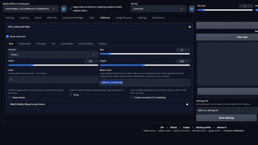Screen dimensions: 258x145
Task: Open the PNG Info tab
Action: (52, 18)
